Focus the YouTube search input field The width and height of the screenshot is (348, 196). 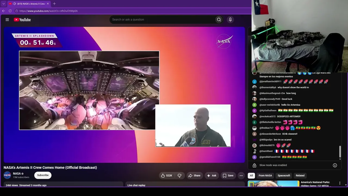coord(163,20)
